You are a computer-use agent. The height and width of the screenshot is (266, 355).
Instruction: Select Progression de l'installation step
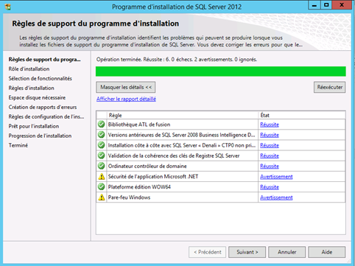[40, 136]
